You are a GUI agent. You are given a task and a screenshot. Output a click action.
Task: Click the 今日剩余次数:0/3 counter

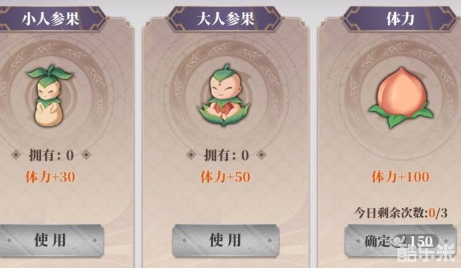pyautogui.click(x=400, y=212)
